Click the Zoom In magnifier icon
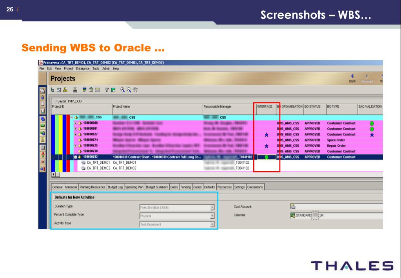 tap(123, 90)
